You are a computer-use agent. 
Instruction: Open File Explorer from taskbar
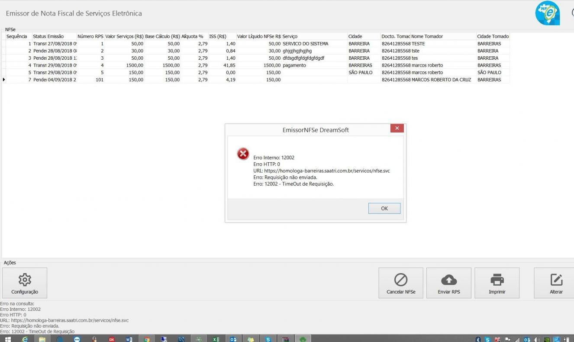(42, 339)
